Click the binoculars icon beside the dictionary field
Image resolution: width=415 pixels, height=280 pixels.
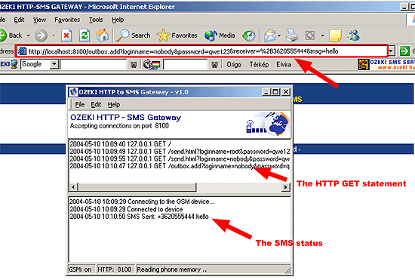(214, 64)
